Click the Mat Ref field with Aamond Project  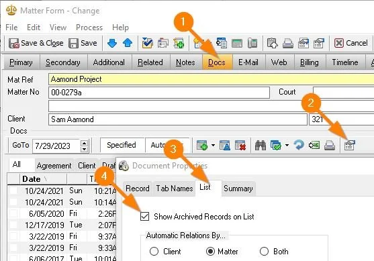(x=211, y=79)
